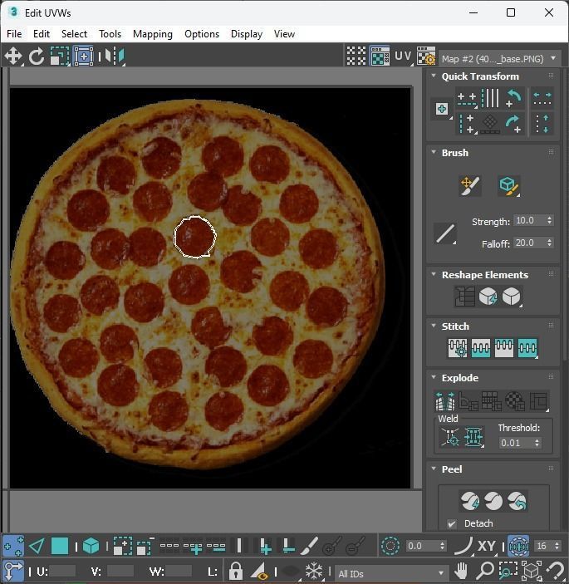Click Target Weld icon
Image resolution: width=569 pixels, height=584 pixels.
coord(450,437)
